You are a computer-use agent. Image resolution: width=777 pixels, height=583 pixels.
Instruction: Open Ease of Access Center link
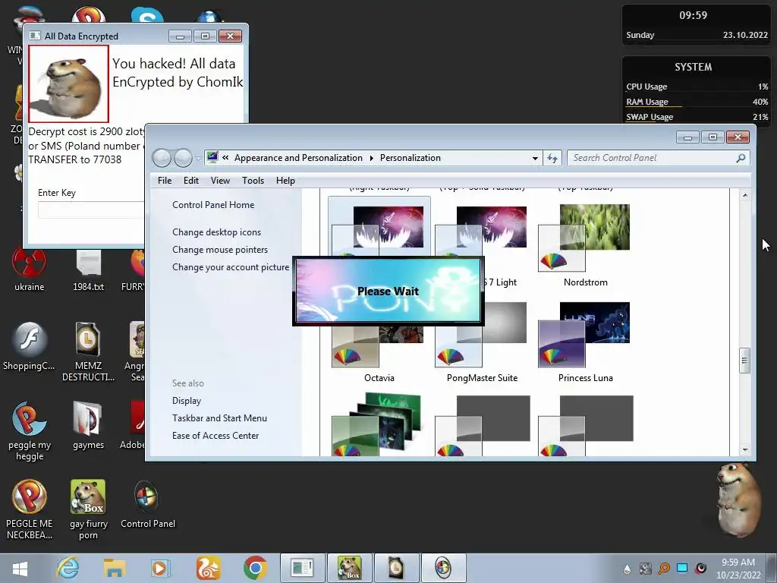coord(215,435)
